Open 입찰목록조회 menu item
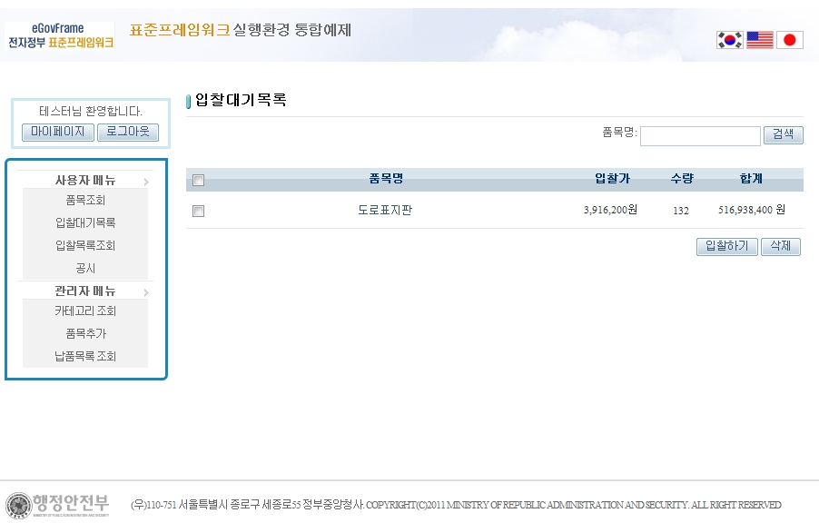 pyautogui.click(x=85, y=245)
